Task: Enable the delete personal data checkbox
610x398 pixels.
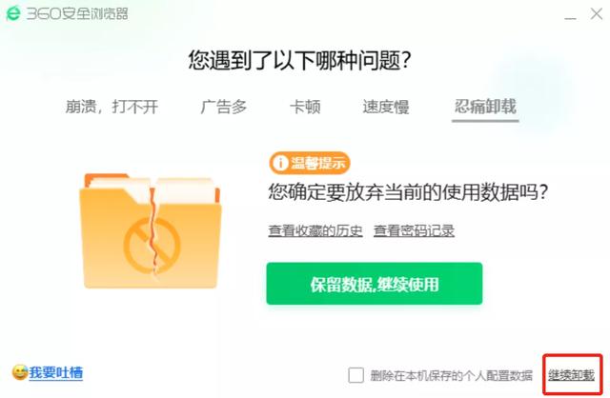Action: pos(356,375)
